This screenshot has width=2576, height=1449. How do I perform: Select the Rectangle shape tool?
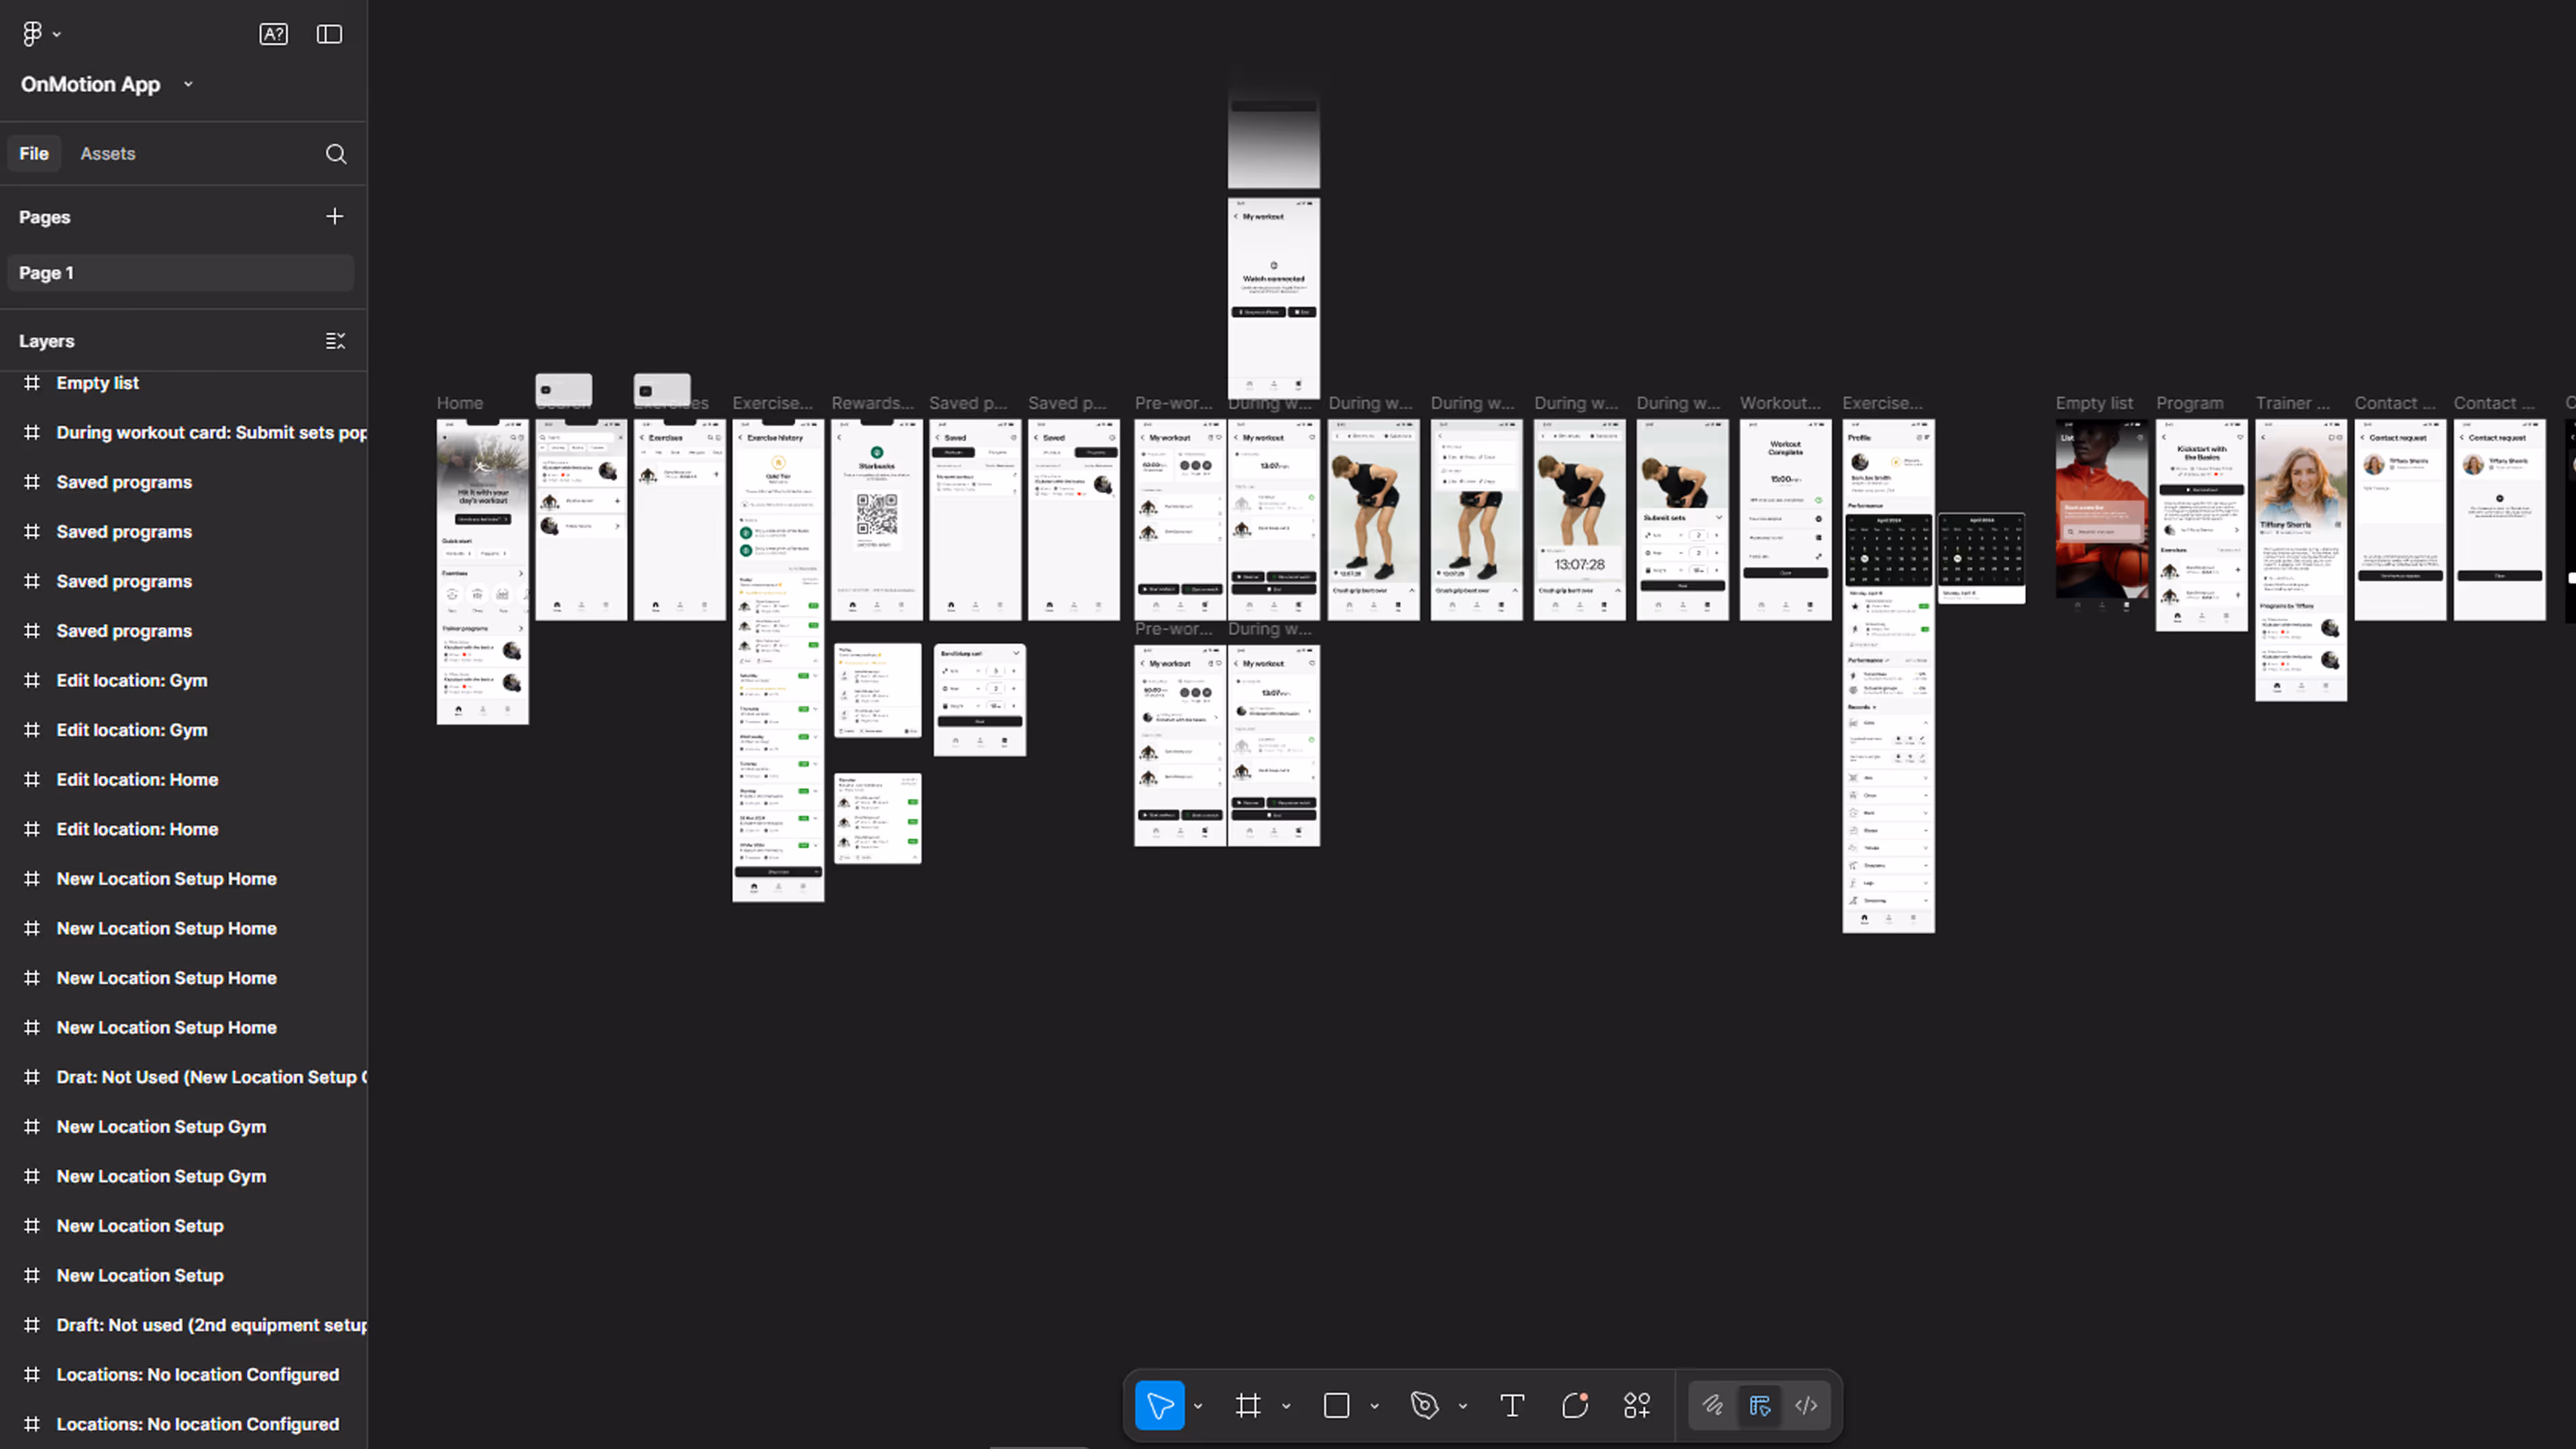coord(1336,1405)
